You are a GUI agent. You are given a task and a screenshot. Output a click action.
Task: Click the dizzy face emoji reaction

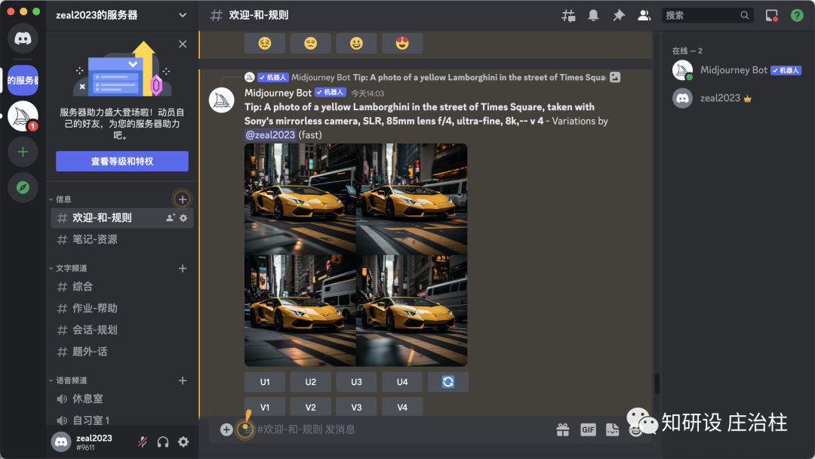(x=265, y=44)
